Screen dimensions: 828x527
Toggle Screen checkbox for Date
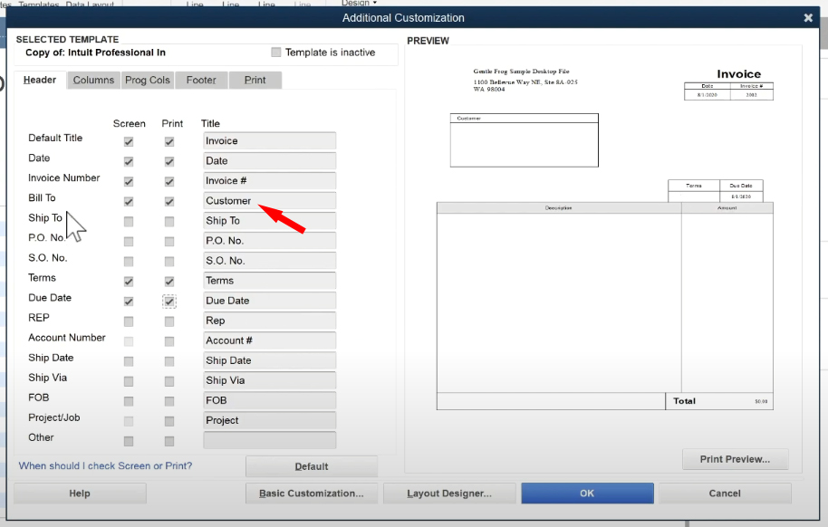tap(129, 161)
